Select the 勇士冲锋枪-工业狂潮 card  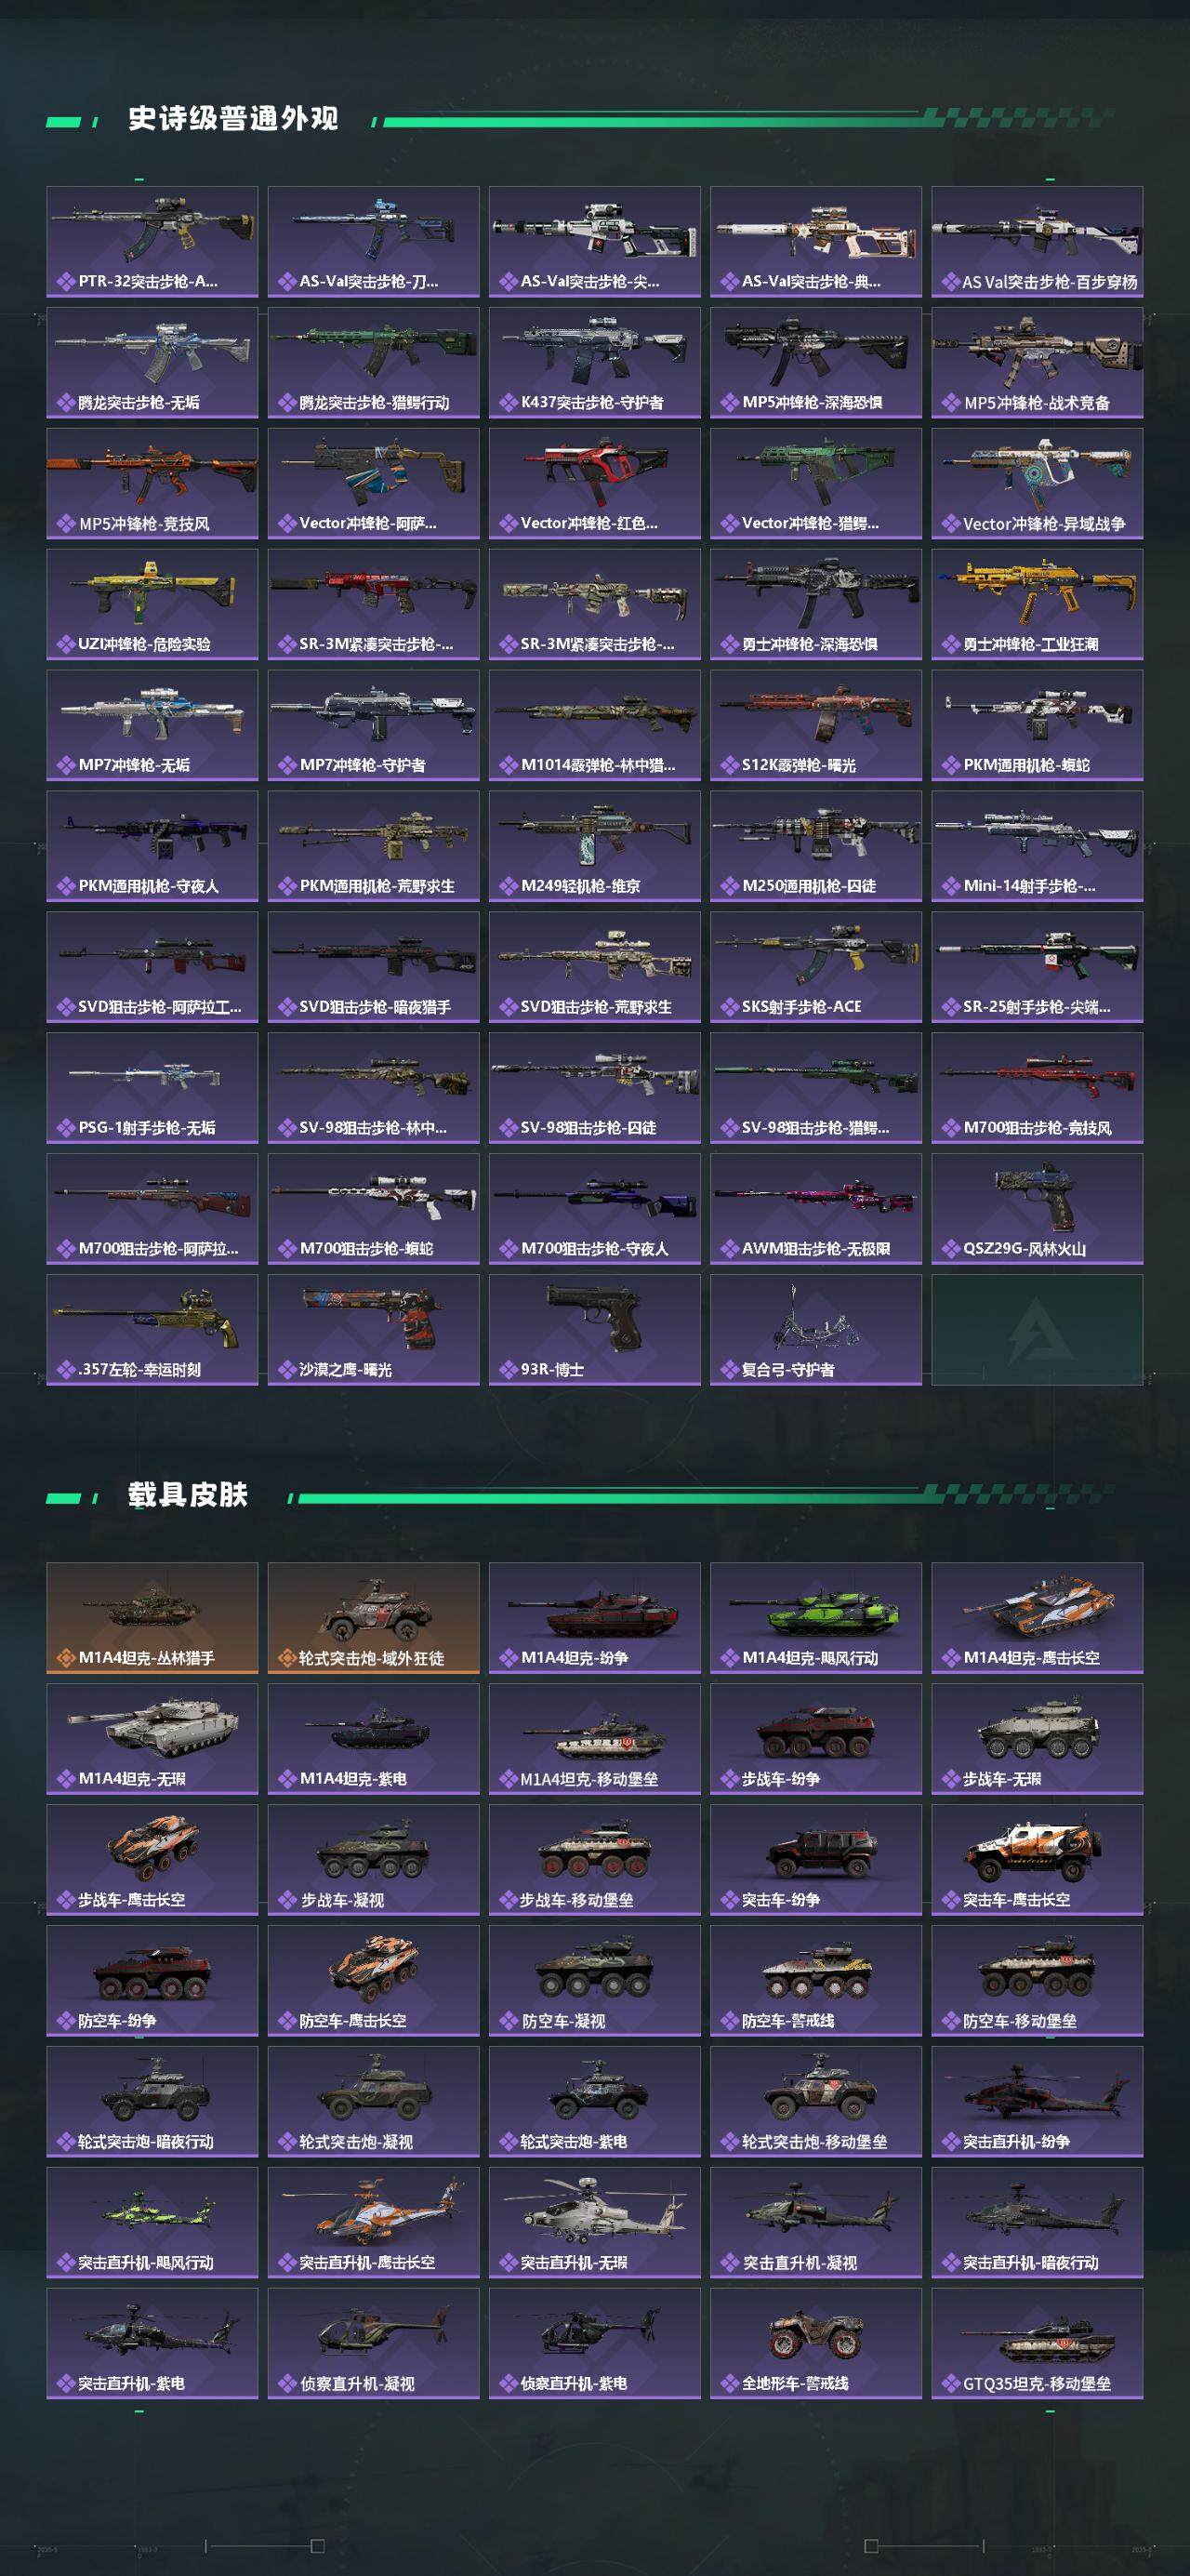tap(1037, 604)
